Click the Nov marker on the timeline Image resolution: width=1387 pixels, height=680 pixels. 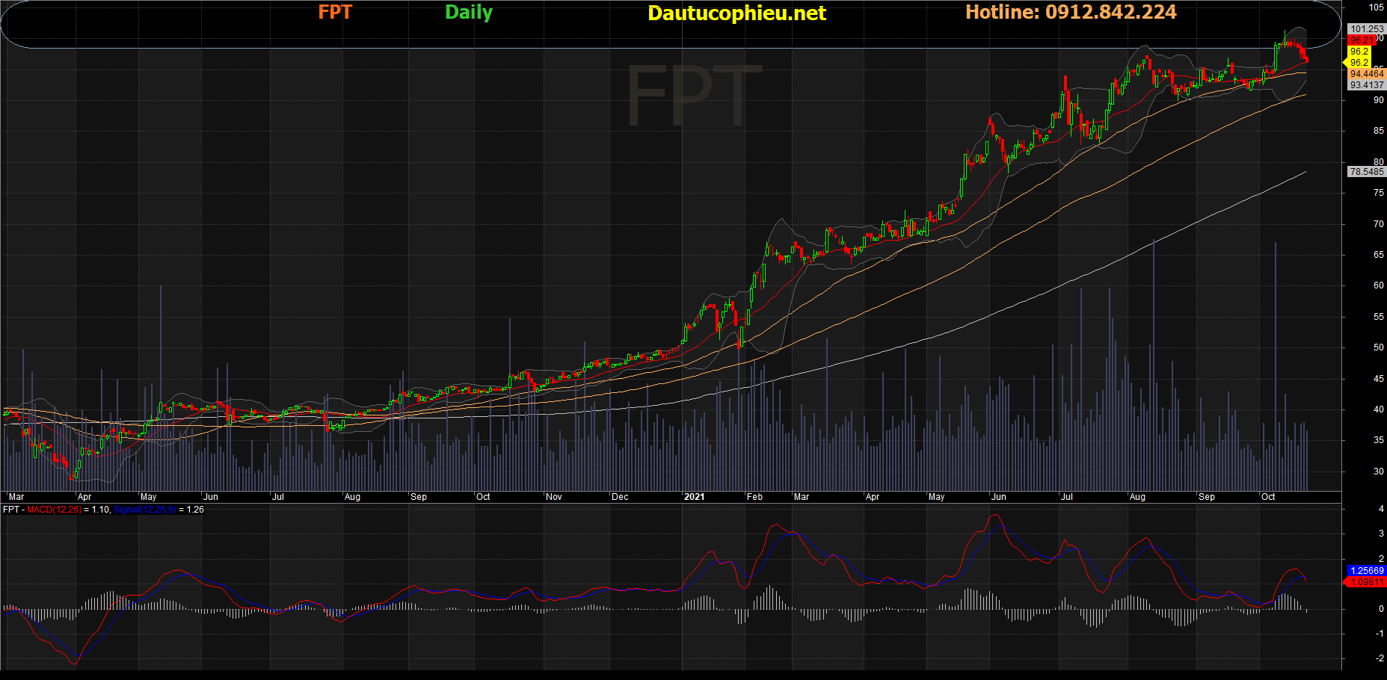(x=554, y=497)
